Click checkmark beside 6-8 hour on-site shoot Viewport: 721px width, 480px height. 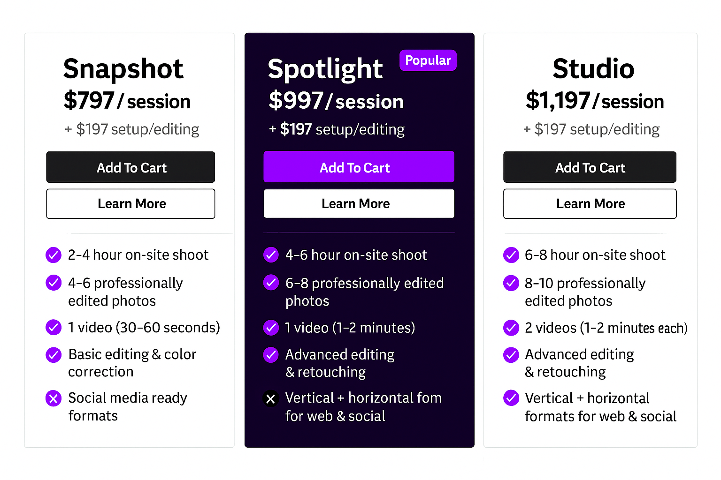pos(511,255)
